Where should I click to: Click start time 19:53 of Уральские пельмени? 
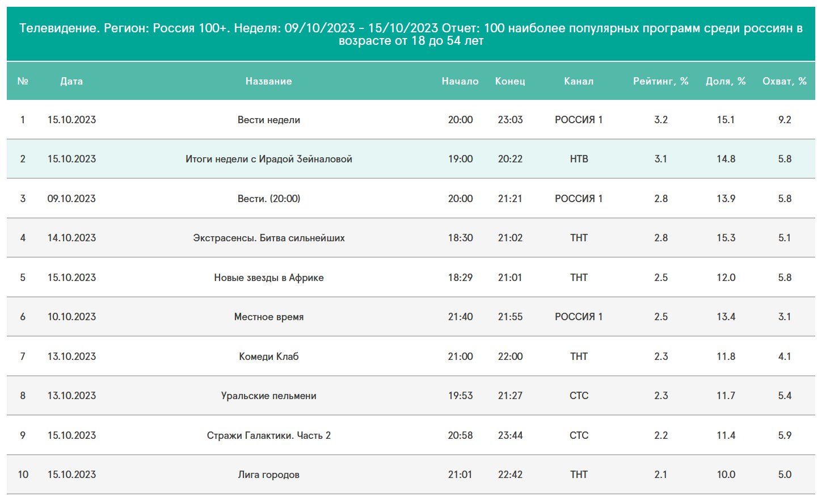click(x=460, y=396)
